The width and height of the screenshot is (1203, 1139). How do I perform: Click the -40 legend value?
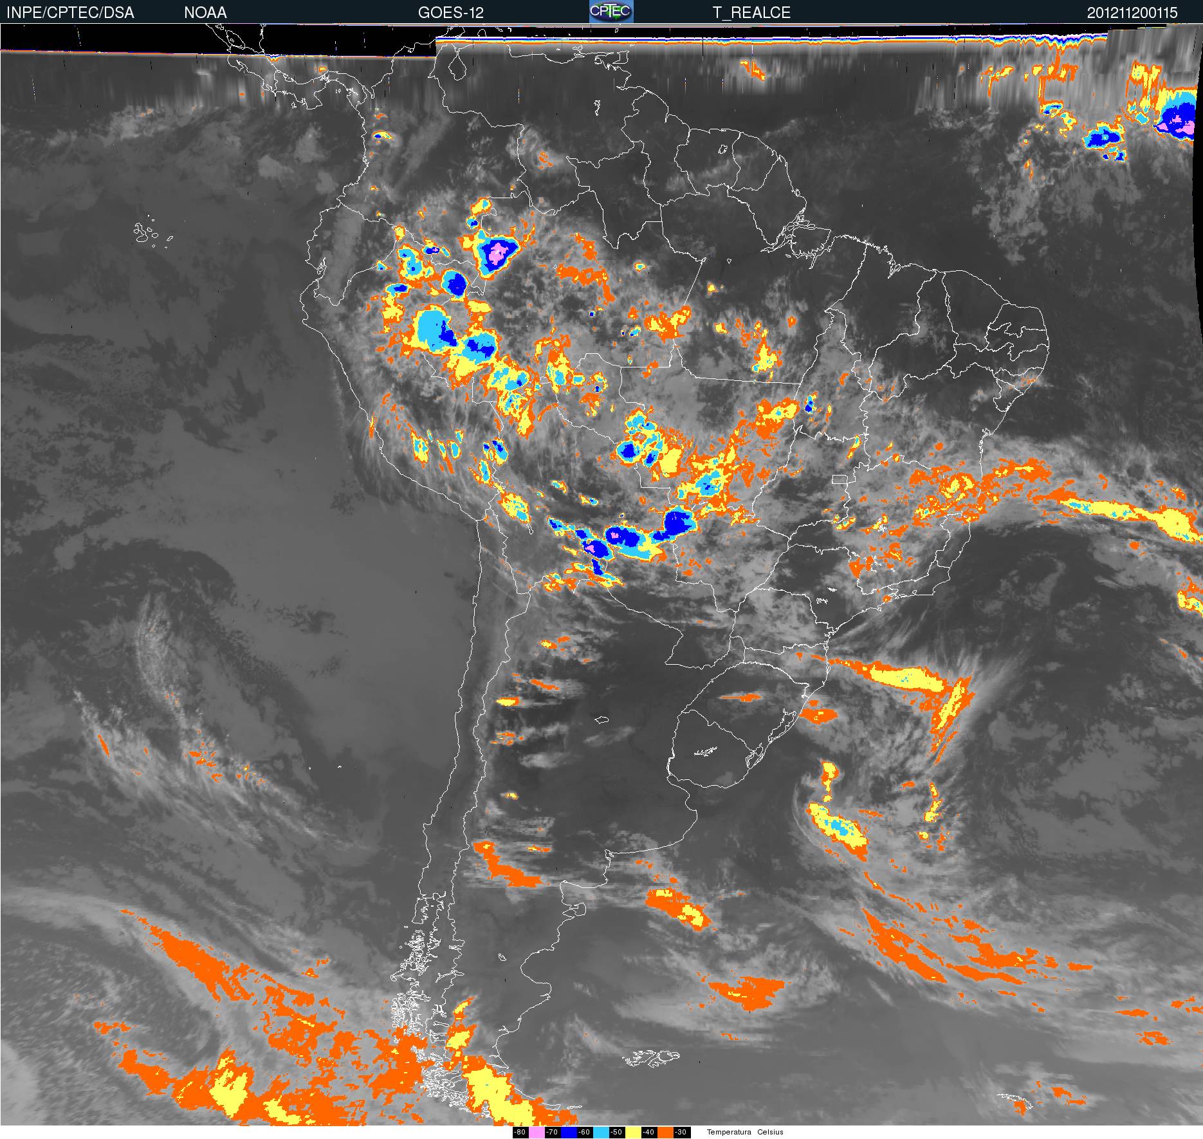(648, 1133)
